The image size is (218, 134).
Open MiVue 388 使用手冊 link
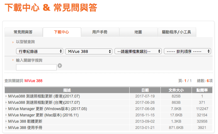(25, 128)
